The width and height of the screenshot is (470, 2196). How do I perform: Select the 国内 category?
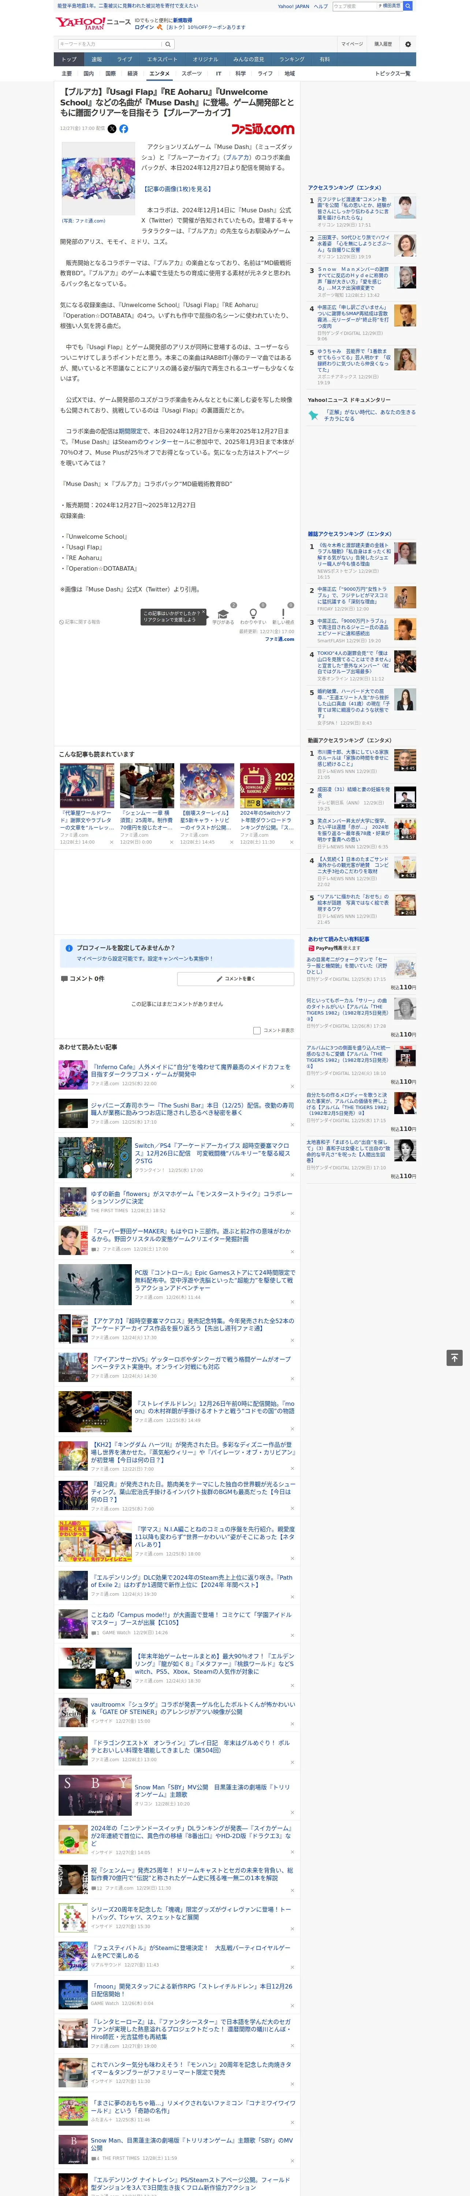coord(89,73)
